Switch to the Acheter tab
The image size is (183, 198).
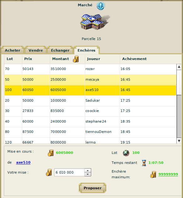[x=13, y=50]
